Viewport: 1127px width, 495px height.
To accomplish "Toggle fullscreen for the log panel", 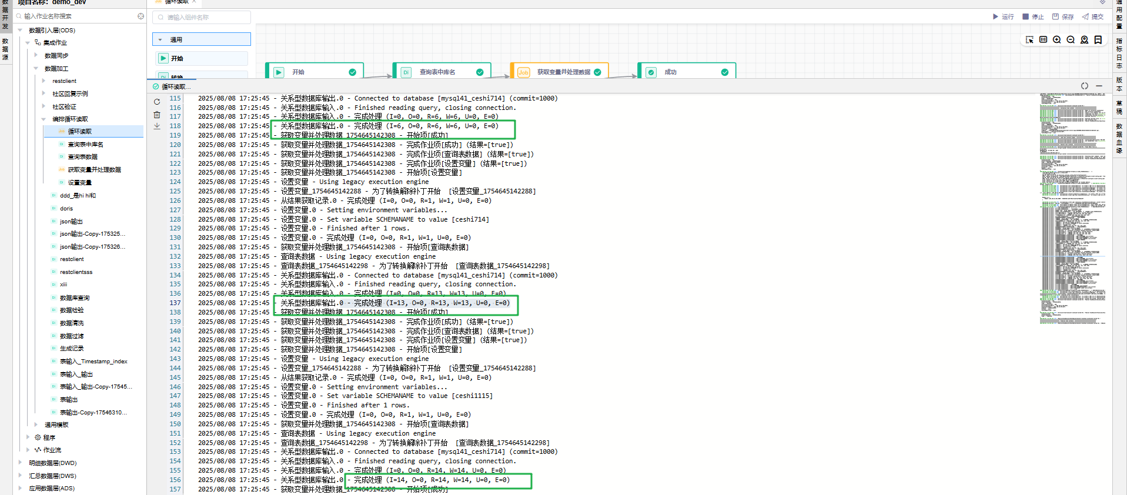I will (x=1085, y=86).
